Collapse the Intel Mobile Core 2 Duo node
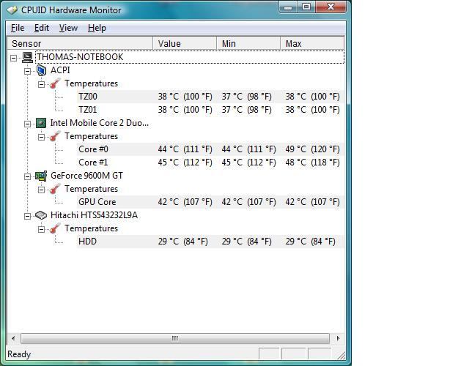This screenshot has height=366, width=469. point(28,124)
